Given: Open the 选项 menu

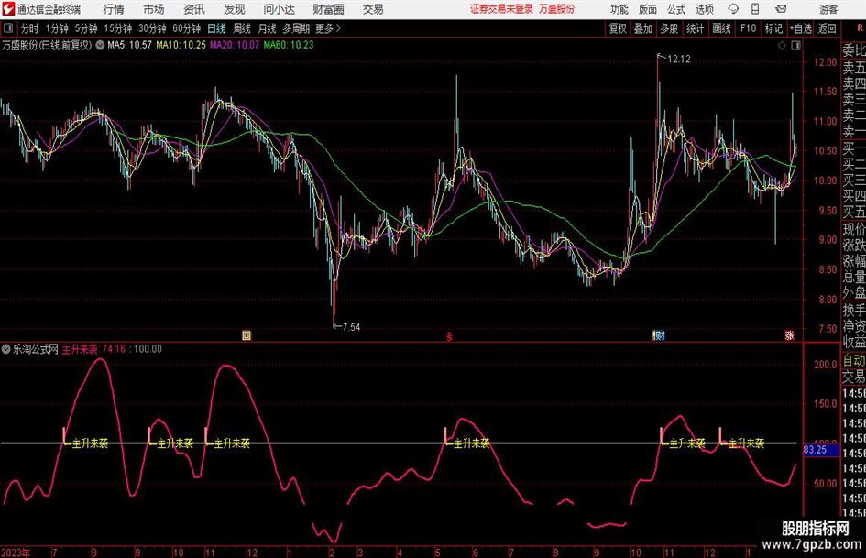Looking at the screenshot, I should 704,9.
